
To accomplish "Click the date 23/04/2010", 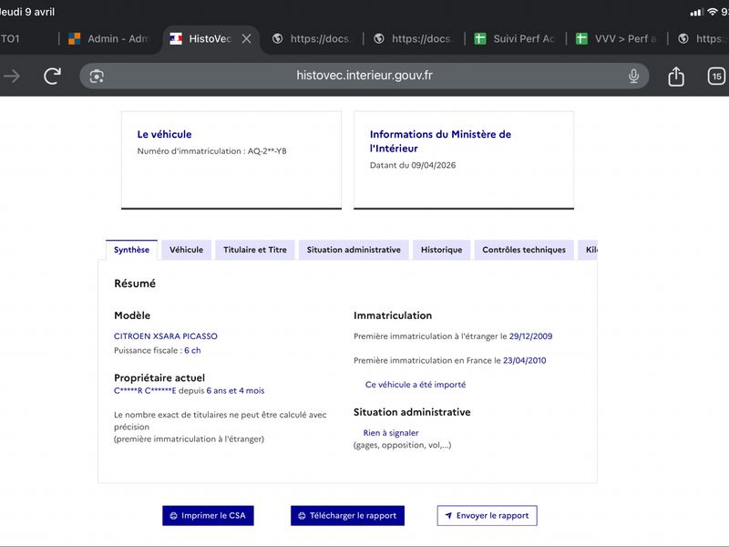I will click(x=525, y=360).
